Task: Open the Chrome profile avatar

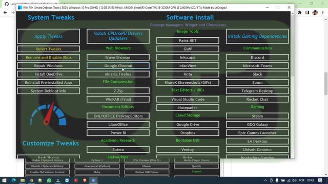Action: (x=315, y=13)
